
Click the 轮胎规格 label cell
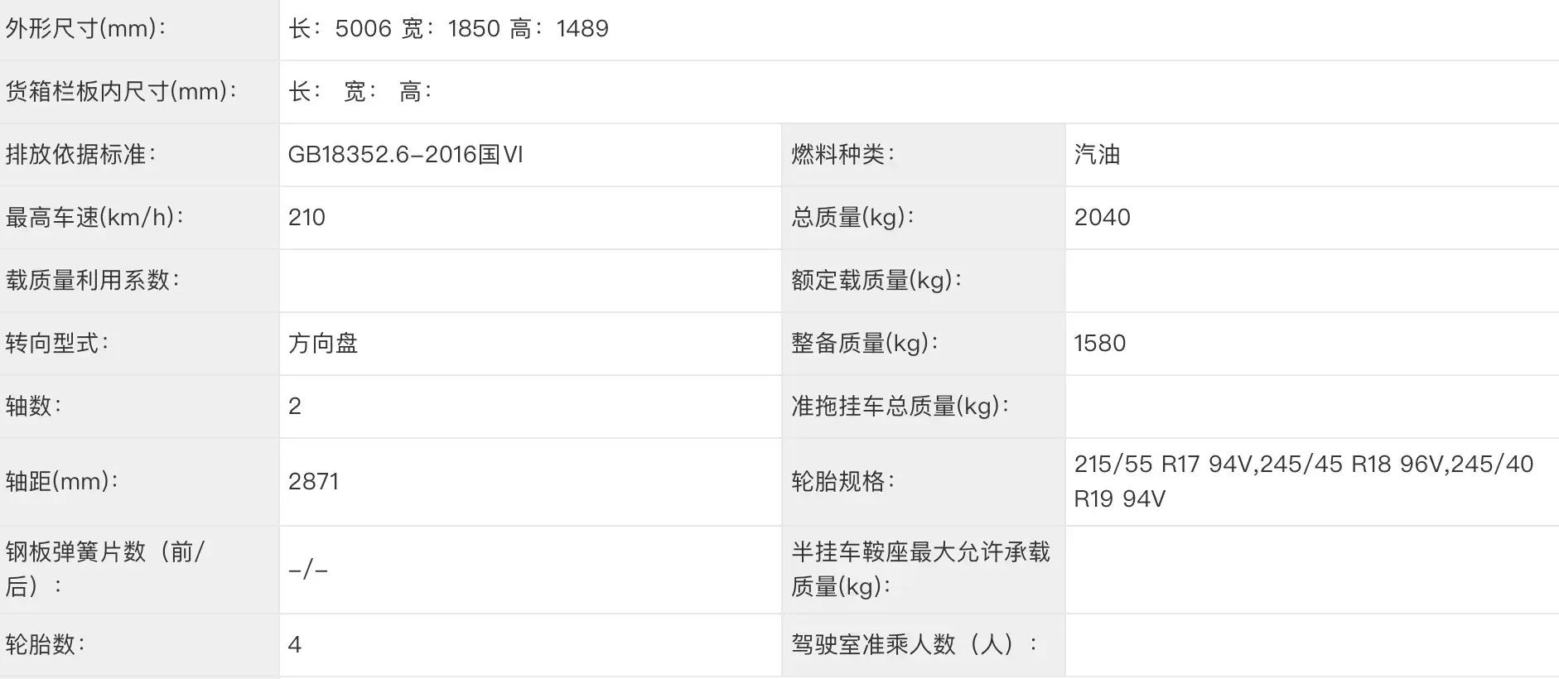click(923, 482)
